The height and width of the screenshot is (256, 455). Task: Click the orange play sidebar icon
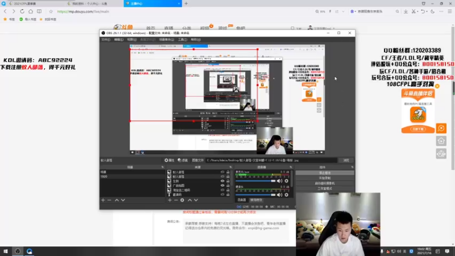click(x=441, y=128)
